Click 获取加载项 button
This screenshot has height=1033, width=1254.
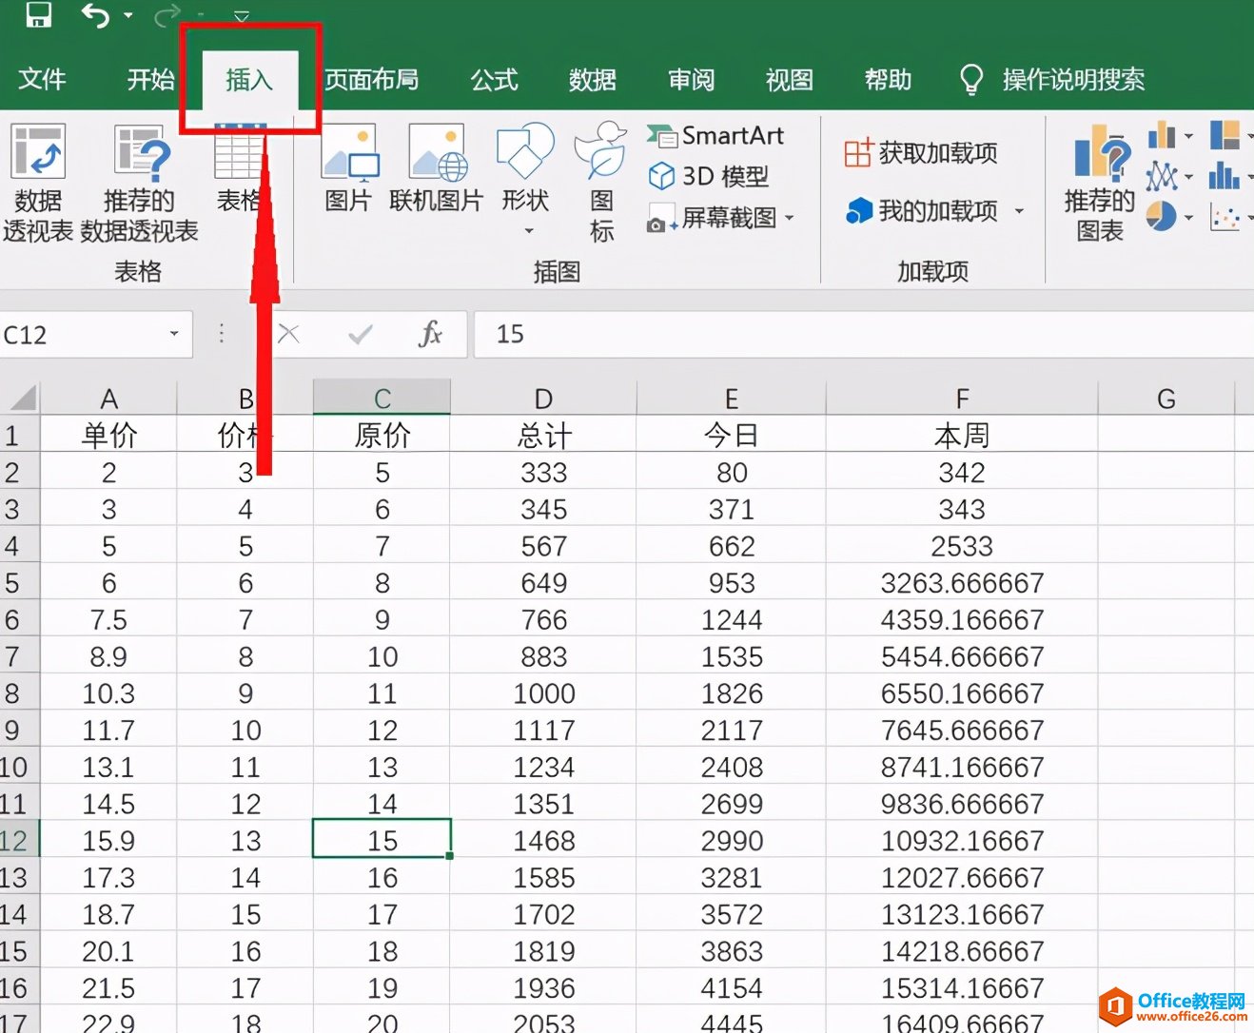click(921, 152)
